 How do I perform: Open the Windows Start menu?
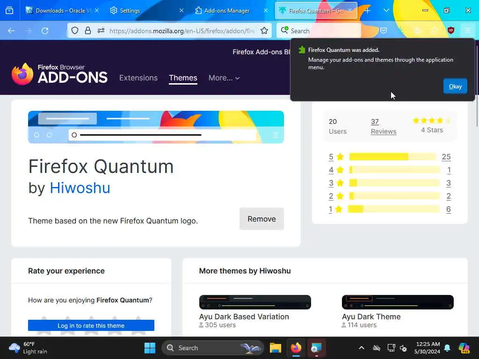pos(150,348)
